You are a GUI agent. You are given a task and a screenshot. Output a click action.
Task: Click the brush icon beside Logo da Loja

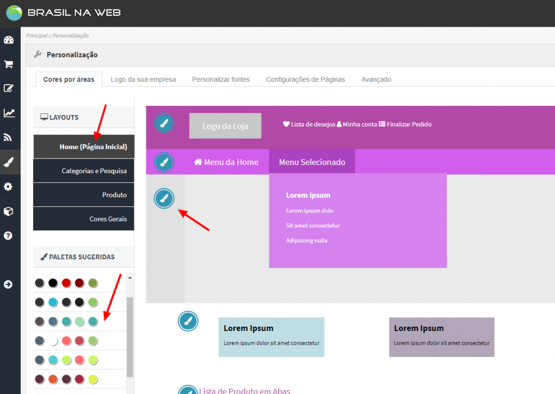(164, 123)
